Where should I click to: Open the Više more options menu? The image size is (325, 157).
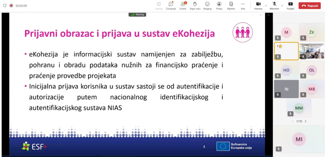(x=243, y=5)
